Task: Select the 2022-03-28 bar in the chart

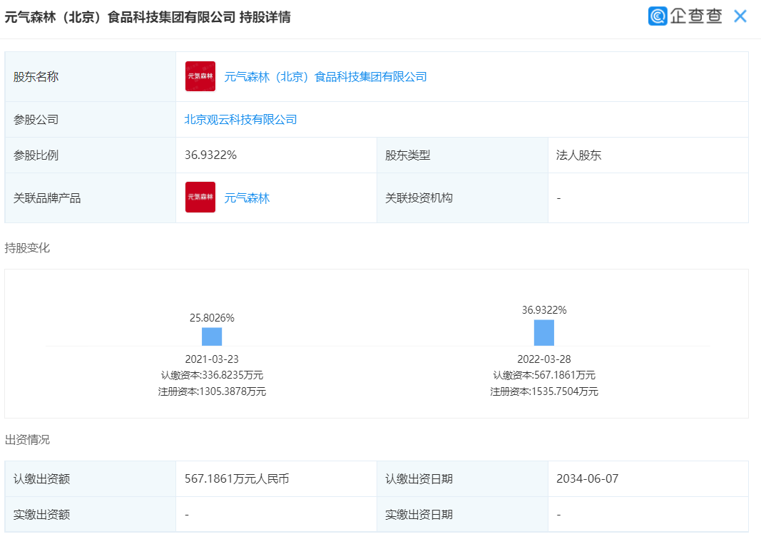Action: (546, 333)
